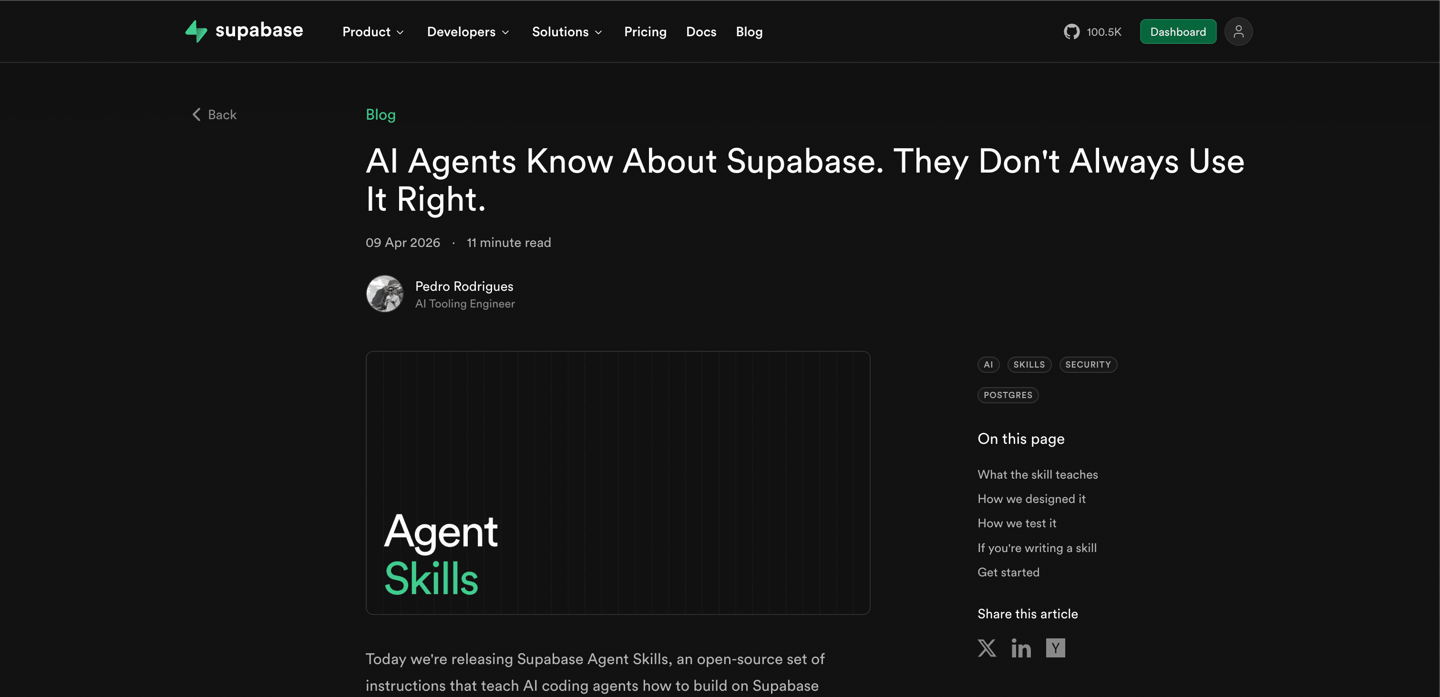This screenshot has width=1440, height=697.
Task: Click the Supabase lightning bolt logo
Action: coord(196,31)
